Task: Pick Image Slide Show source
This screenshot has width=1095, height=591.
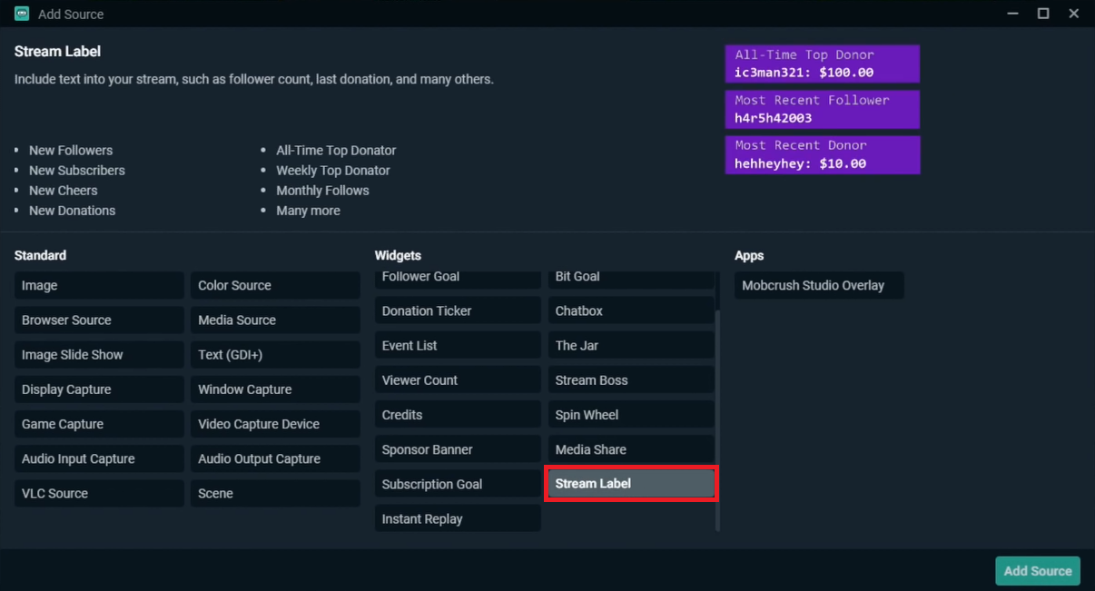Action: [x=99, y=354]
